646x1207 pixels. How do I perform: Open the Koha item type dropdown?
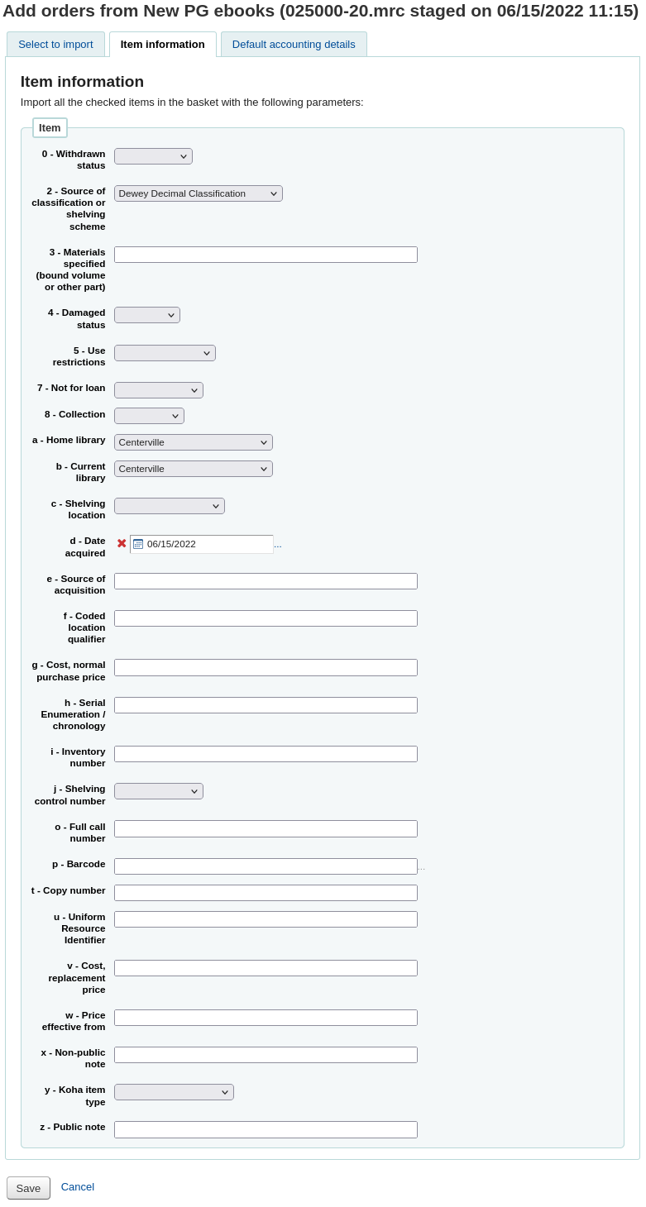(x=173, y=1091)
